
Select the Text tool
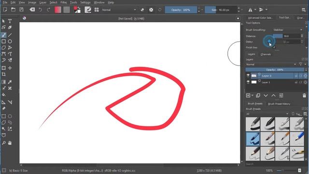(10, 21)
